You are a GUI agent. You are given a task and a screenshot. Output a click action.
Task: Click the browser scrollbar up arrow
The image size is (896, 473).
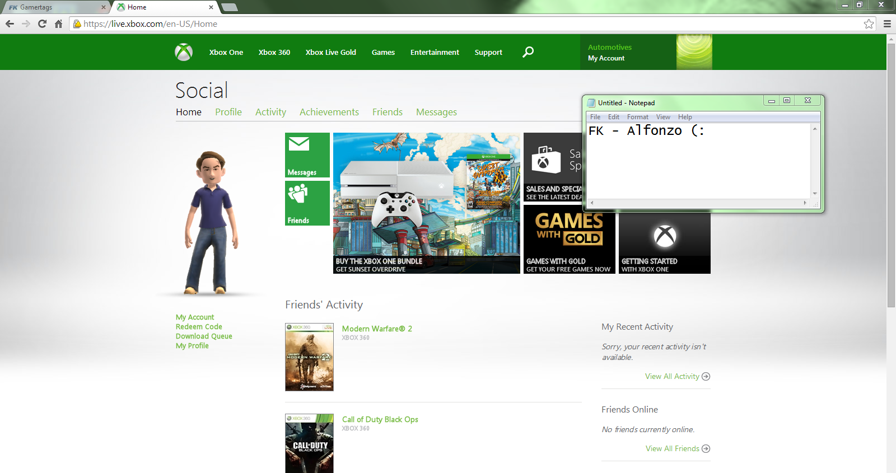(x=891, y=39)
